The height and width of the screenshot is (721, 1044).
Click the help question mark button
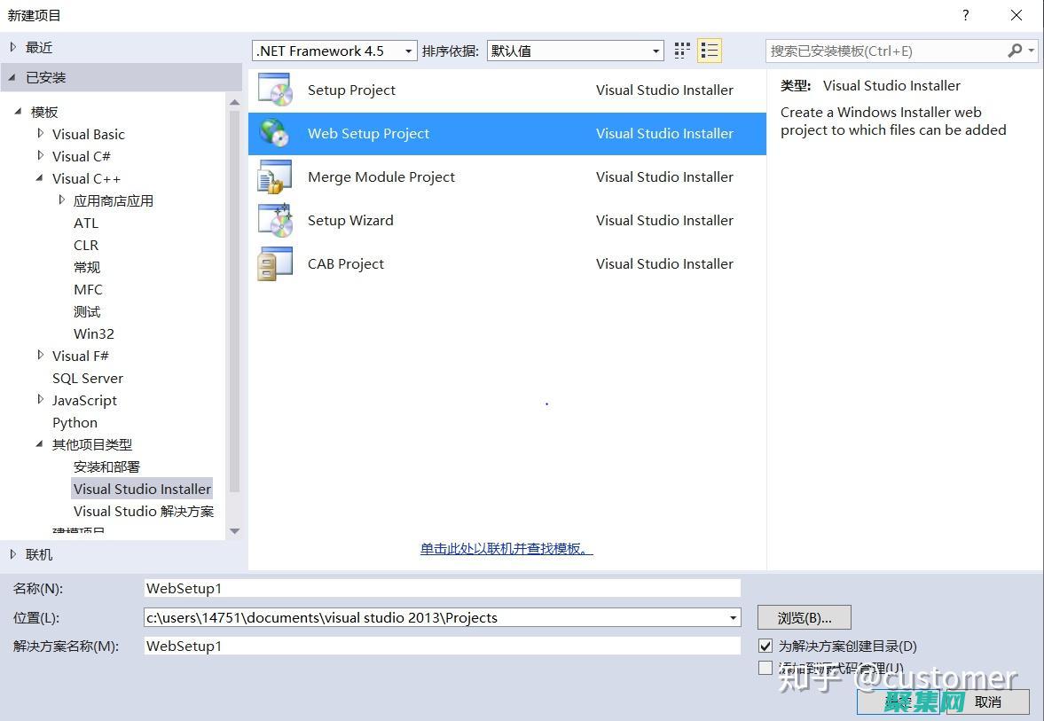click(965, 15)
